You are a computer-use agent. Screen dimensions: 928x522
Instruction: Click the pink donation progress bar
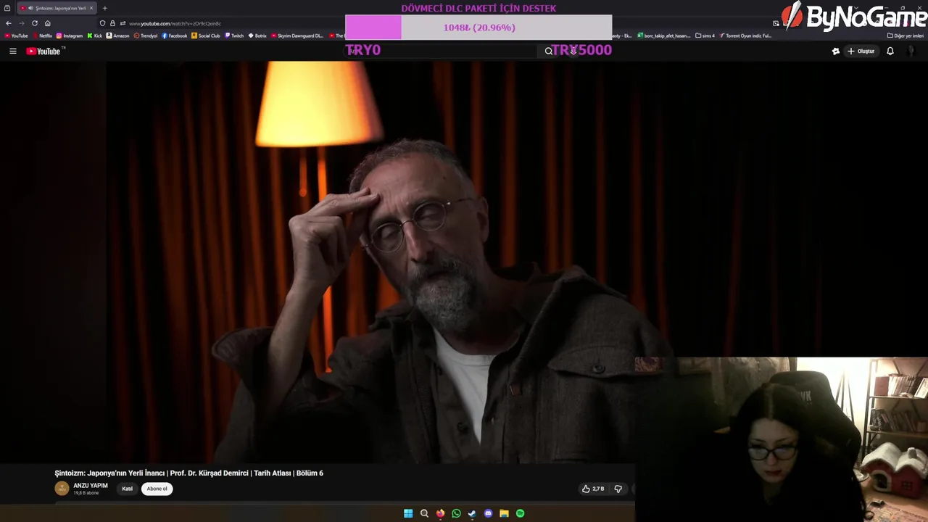[x=478, y=28]
